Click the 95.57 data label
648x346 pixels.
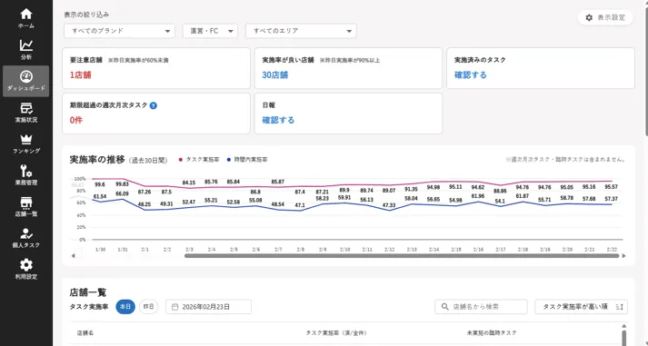coord(612,187)
